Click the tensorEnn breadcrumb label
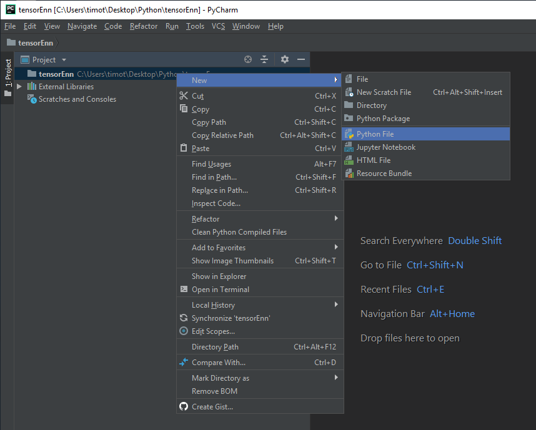The width and height of the screenshot is (536, 430). click(x=36, y=42)
